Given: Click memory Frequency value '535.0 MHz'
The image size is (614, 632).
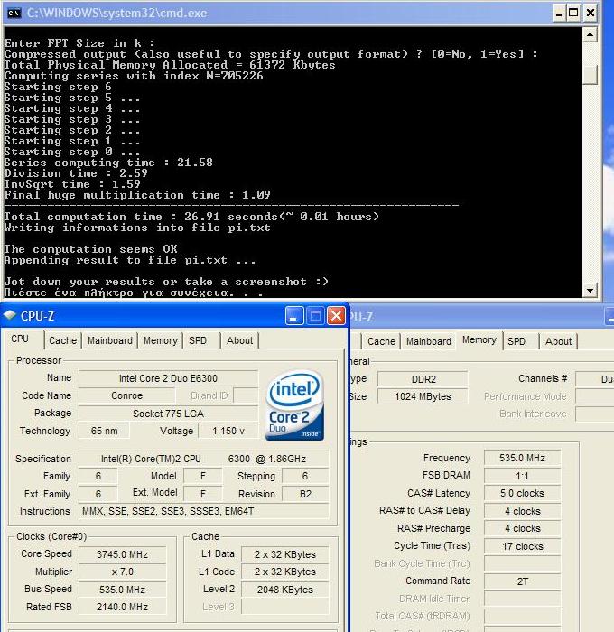Looking at the screenshot, I should [522, 458].
